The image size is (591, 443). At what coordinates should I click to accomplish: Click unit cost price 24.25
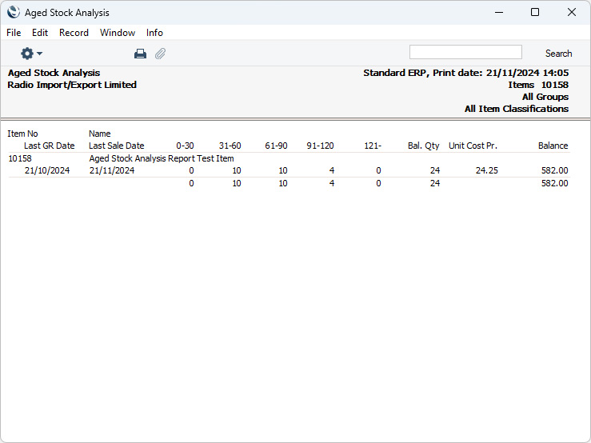(x=486, y=170)
